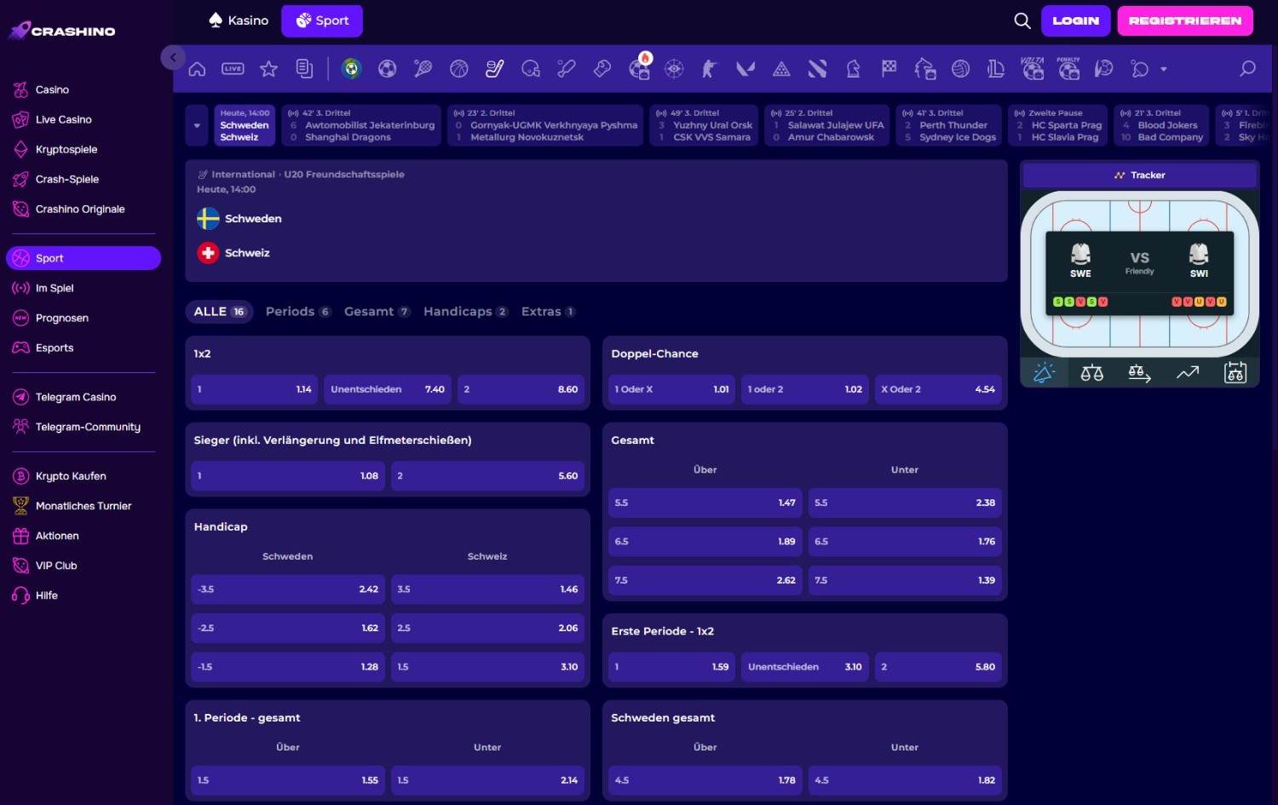The image size is (1278, 805).
Task: Select the billiards triangle rack icon
Action: [x=781, y=69]
